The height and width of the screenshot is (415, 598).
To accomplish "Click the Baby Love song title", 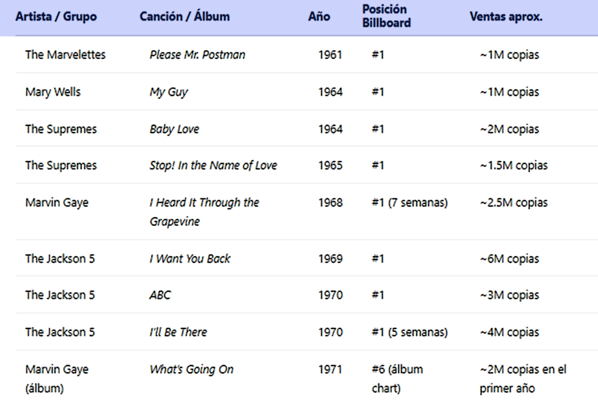I will tap(174, 129).
